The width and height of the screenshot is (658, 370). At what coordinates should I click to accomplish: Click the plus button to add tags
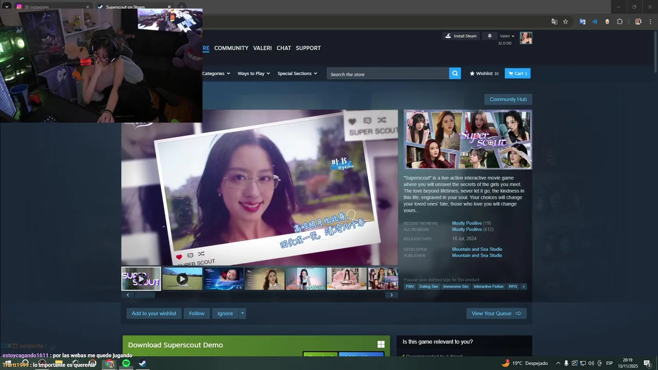[x=524, y=286]
